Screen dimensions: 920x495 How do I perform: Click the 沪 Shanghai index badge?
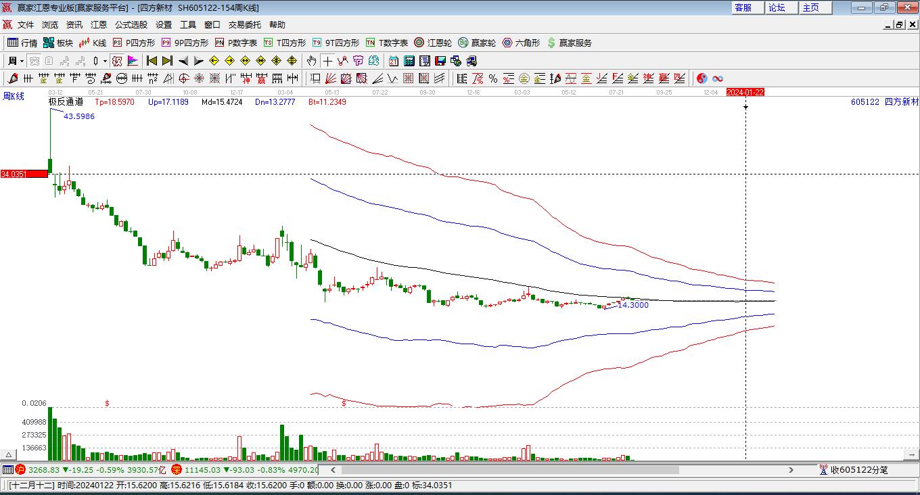click(20, 469)
